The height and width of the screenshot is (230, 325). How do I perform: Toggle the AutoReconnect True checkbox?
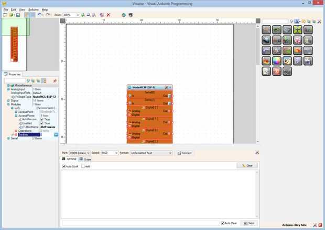click(x=41, y=119)
